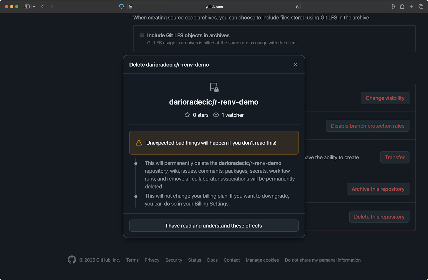The image size is (428, 280).
Task: Click the GitHub logo in the footer
Action: 72,260
